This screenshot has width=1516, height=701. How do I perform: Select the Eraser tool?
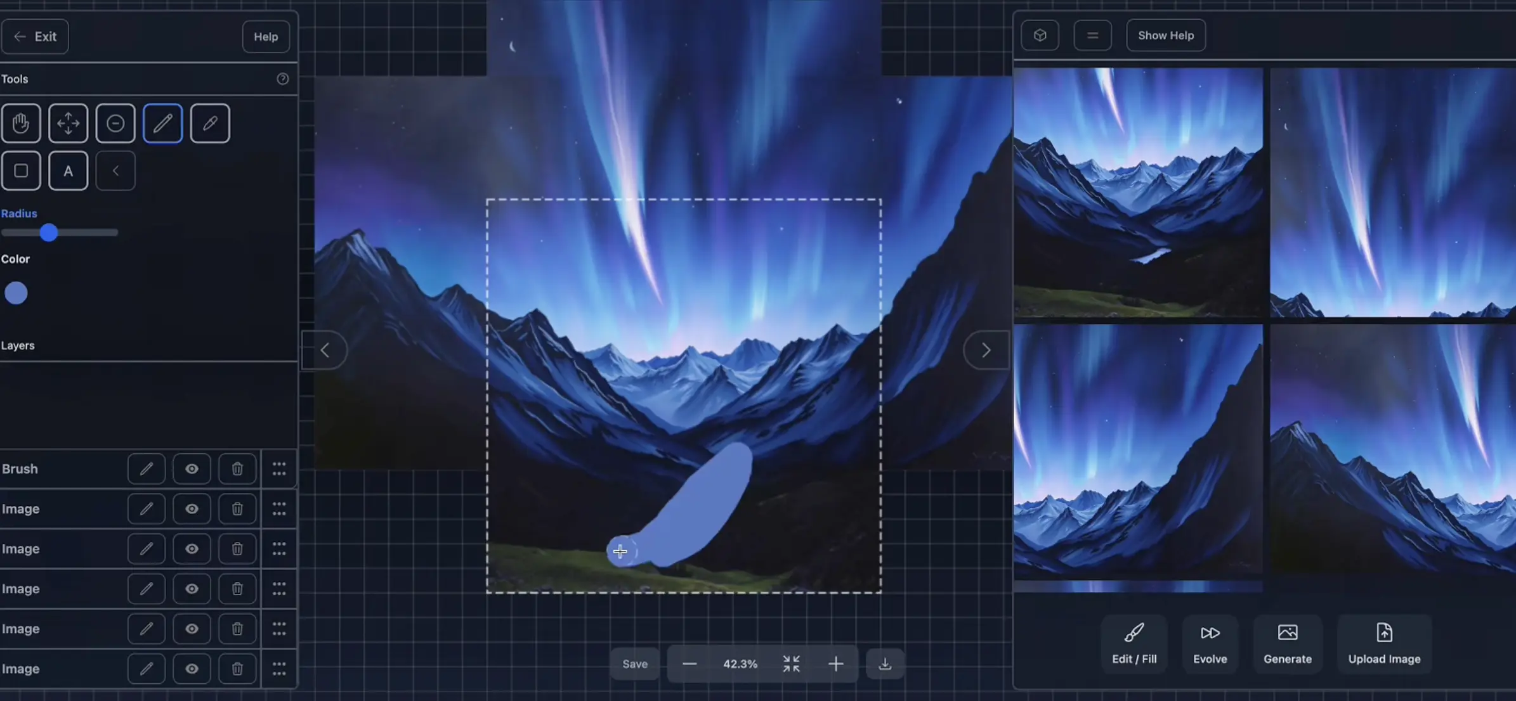(115, 122)
